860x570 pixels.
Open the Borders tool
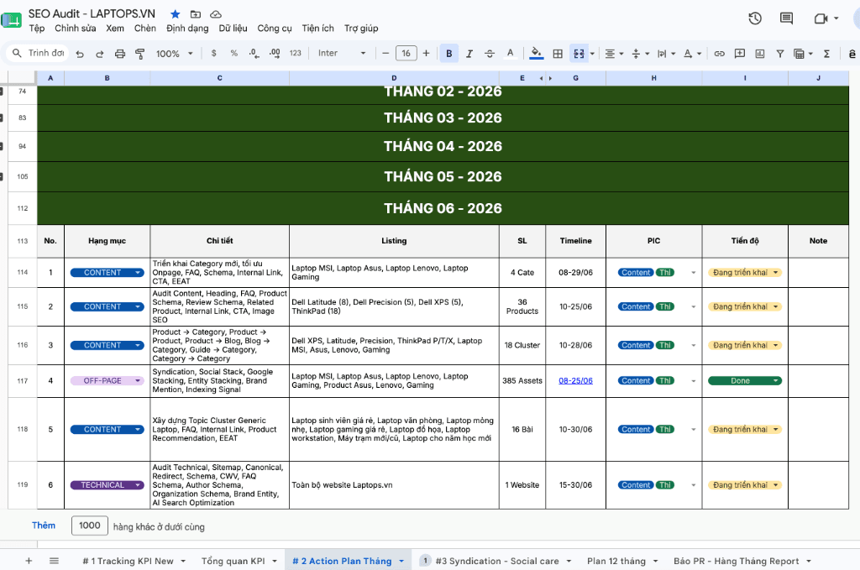click(x=558, y=53)
